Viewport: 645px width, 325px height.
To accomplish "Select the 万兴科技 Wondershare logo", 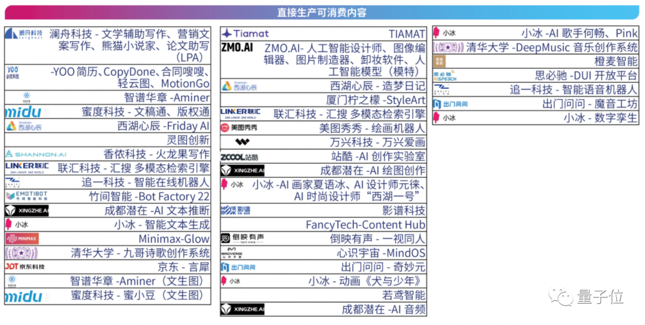I will [x=242, y=142].
